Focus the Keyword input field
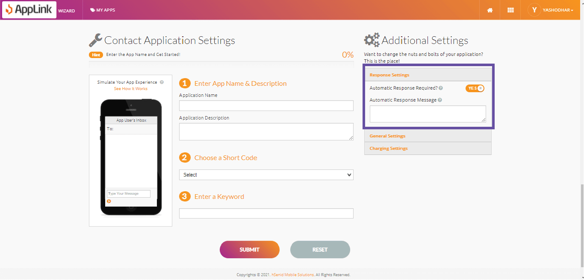 point(266,213)
